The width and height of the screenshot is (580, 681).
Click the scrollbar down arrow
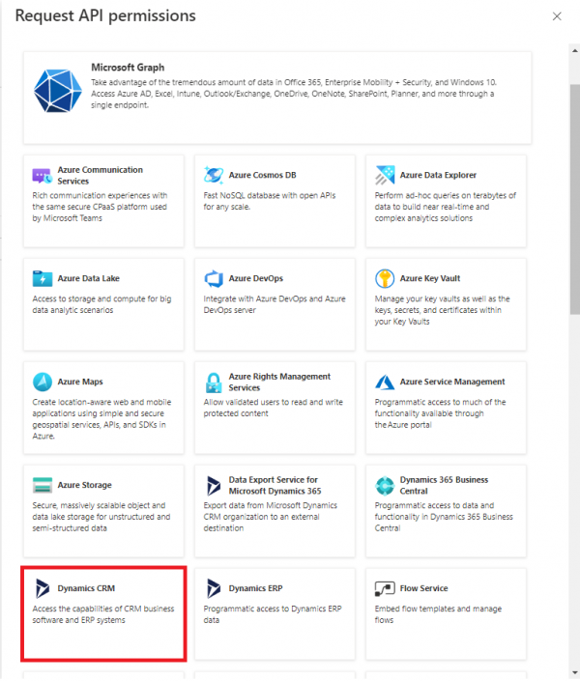575,672
